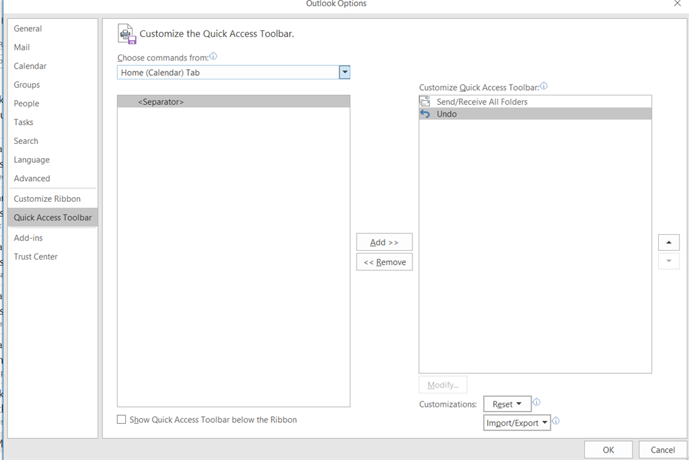Open the Trust Center page
Image resolution: width=689 pixels, height=460 pixels.
point(52,257)
